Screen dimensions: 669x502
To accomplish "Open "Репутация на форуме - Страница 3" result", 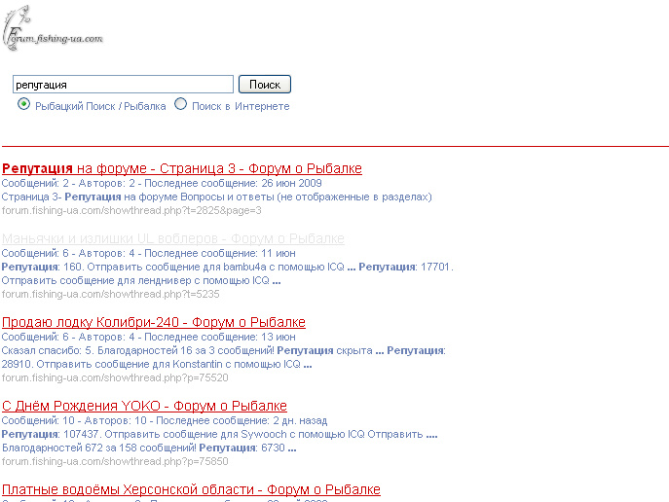I will [181, 168].
